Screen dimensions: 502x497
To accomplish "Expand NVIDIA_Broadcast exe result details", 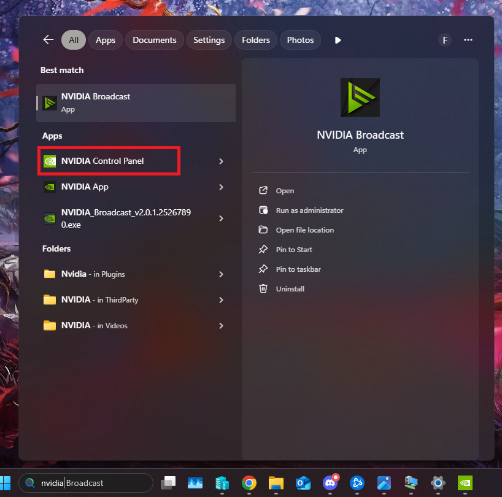I will click(221, 218).
